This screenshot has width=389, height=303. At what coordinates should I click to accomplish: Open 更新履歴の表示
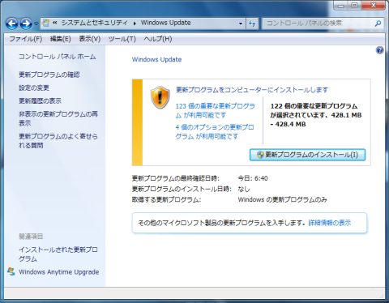(x=40, y=101)
